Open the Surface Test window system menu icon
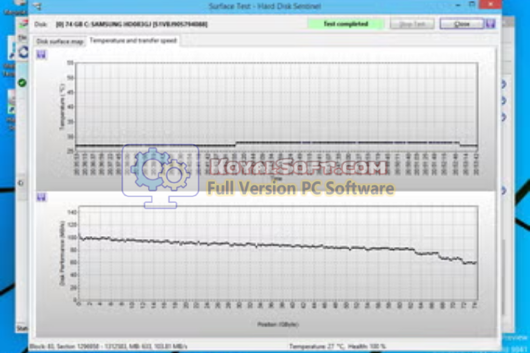The width and height of the screenshot is (530, 353). 37,6
